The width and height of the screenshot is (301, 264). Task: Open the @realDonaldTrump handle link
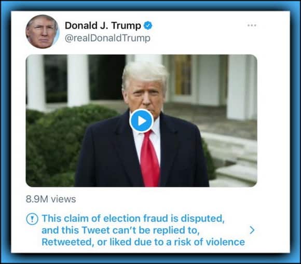point(107,38)
